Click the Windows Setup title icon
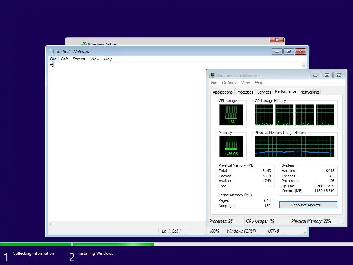Image resolution: width=353 pixels, height=265 pixels. click(x=83, y=44)
